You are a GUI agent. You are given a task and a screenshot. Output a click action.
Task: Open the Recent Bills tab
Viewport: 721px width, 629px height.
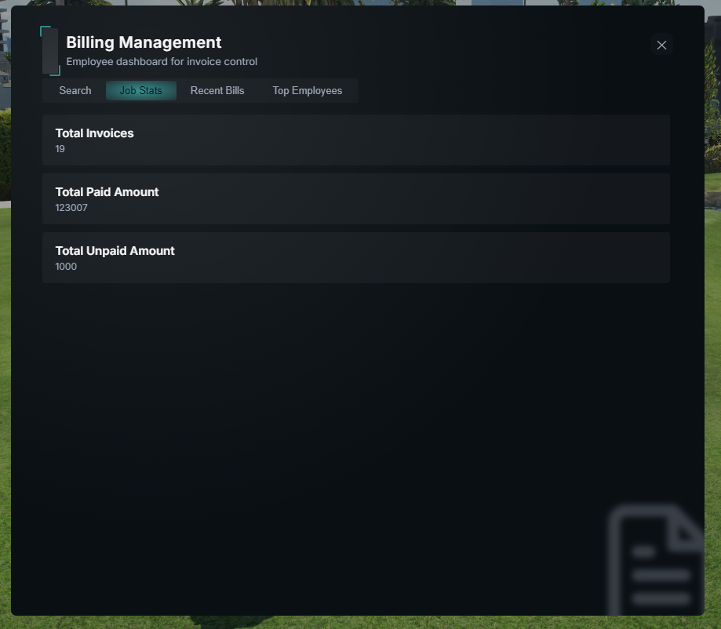coord(217,90)
